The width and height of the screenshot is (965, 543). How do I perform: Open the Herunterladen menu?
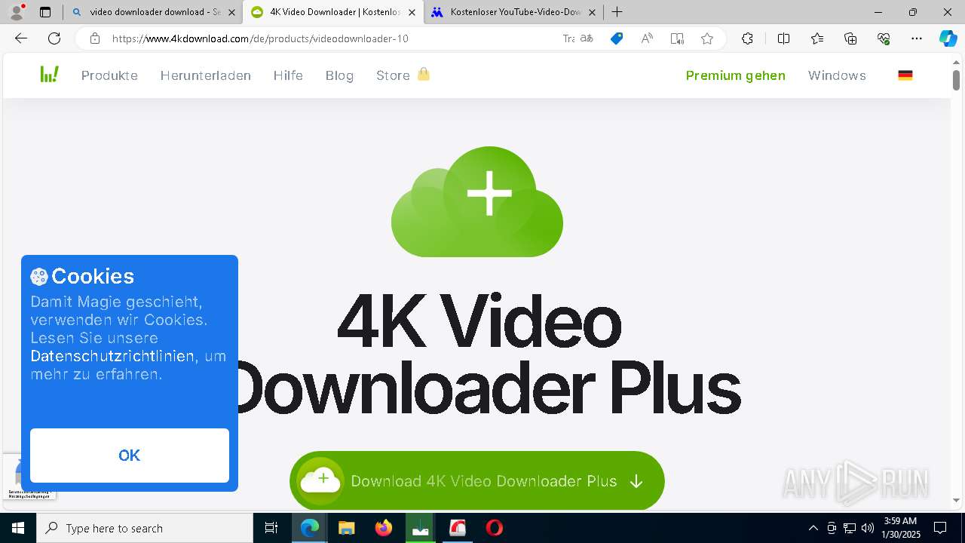pyautogui.click(x=205, y=75)
